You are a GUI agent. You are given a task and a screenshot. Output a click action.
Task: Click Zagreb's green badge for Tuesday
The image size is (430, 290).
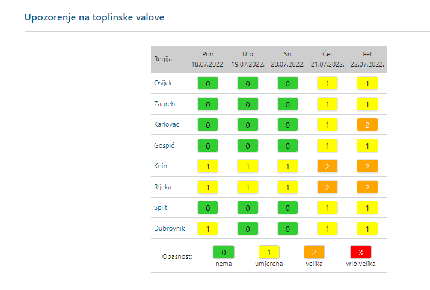point(248,104)
